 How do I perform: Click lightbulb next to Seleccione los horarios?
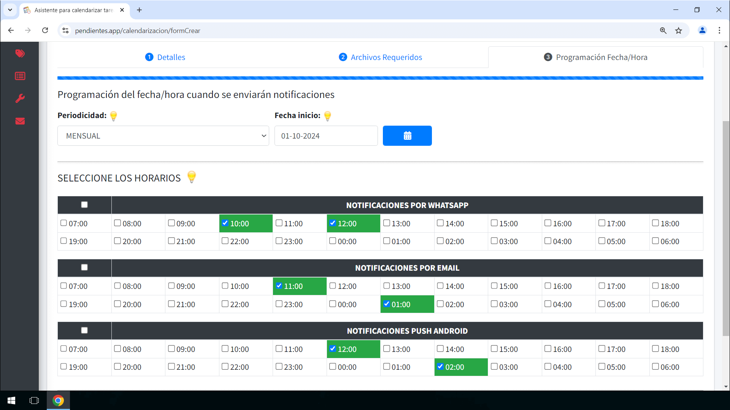point(192,177)
